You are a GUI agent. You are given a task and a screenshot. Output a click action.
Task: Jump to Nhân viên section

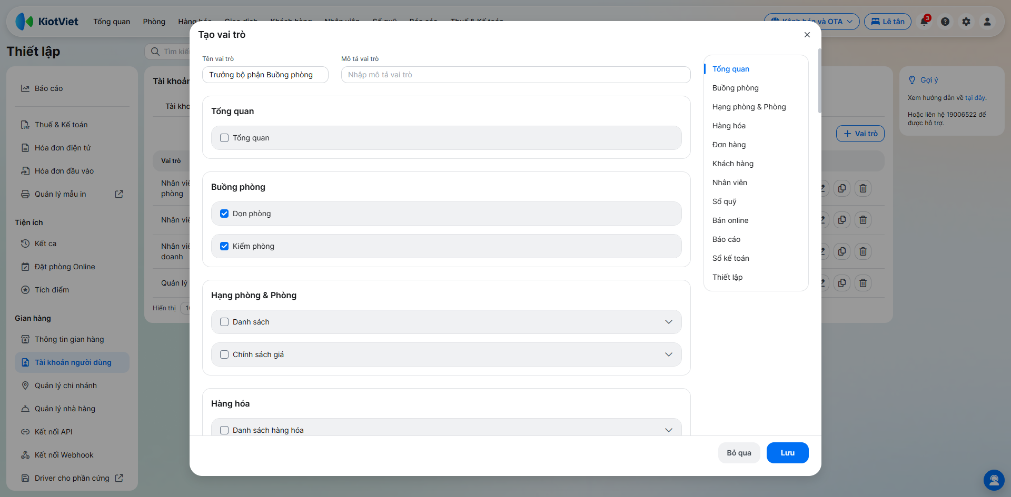coord(730,182)
